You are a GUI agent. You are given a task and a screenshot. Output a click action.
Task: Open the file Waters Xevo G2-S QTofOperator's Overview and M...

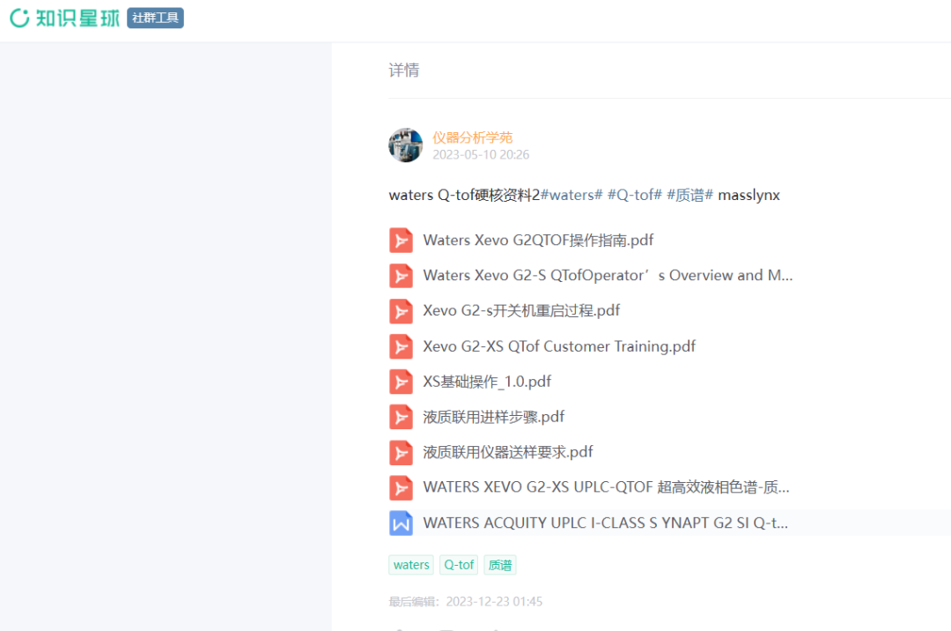tap(608, 276)
